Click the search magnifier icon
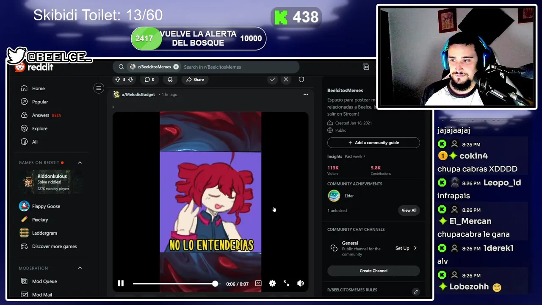Screen dimensions: 542x305 click(121, 67)
